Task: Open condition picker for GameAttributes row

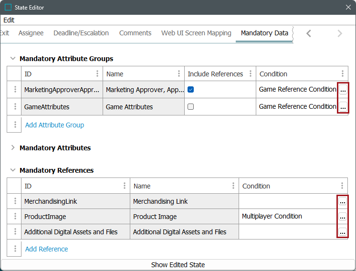Action: coord(343,106)
